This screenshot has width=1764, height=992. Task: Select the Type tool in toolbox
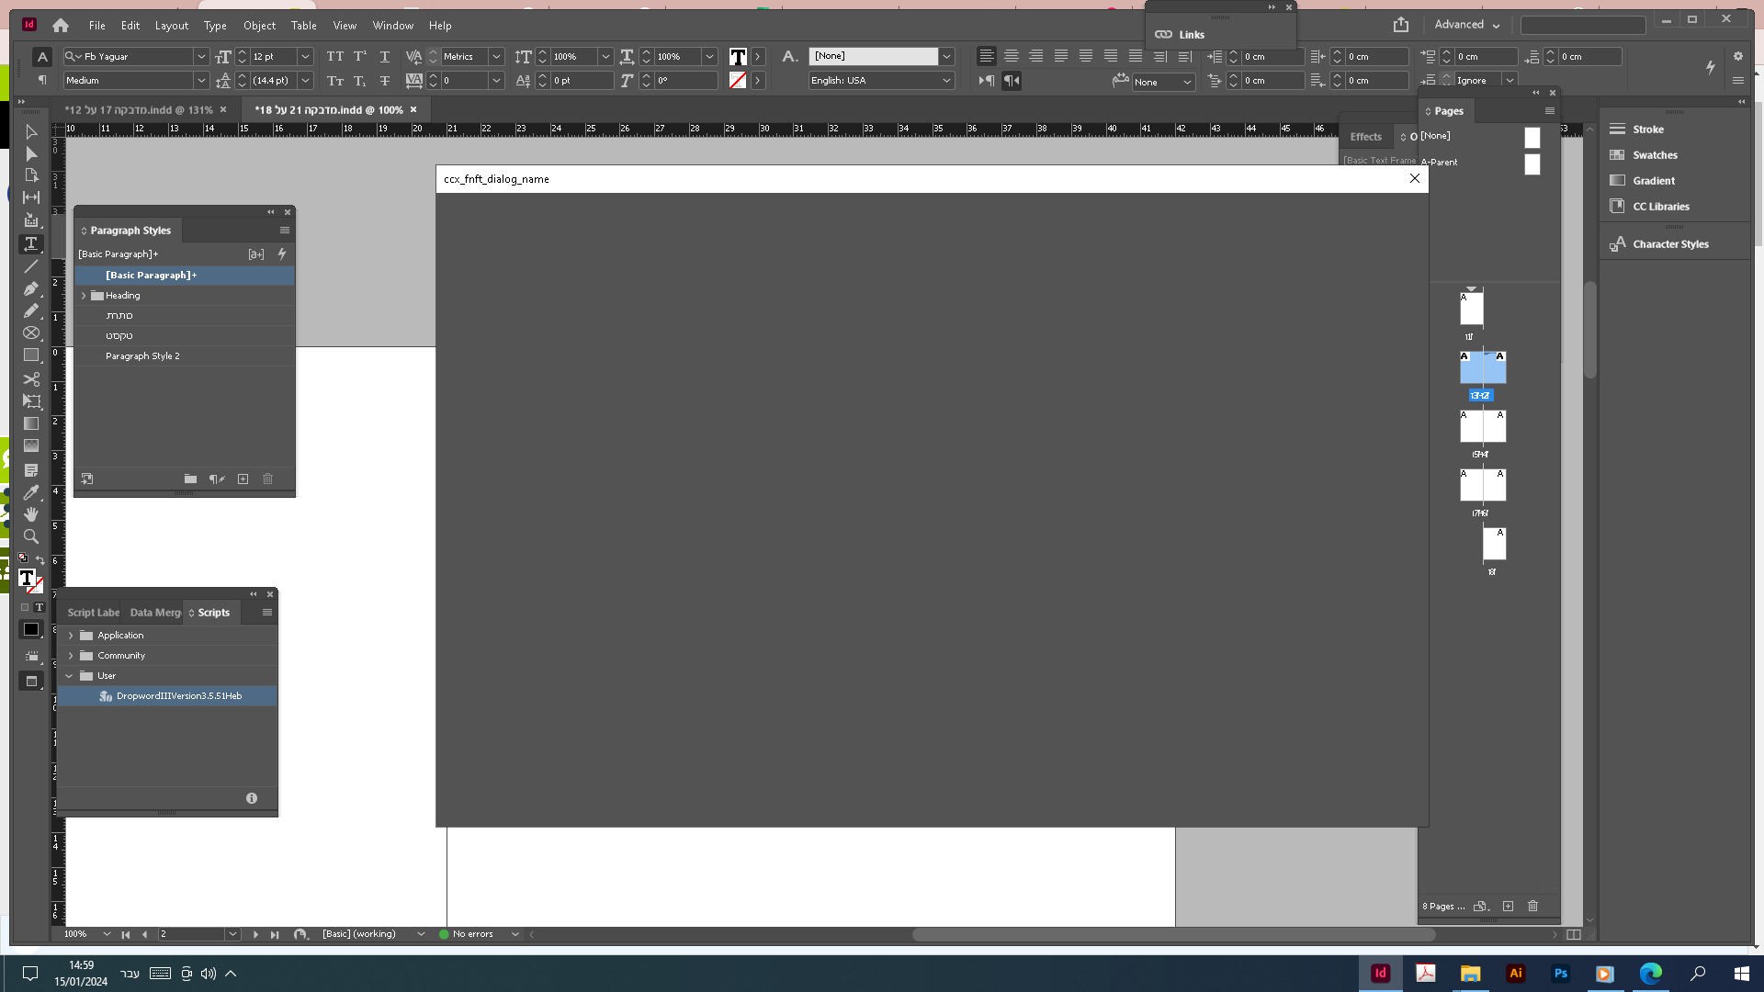[x=30, y=243]
